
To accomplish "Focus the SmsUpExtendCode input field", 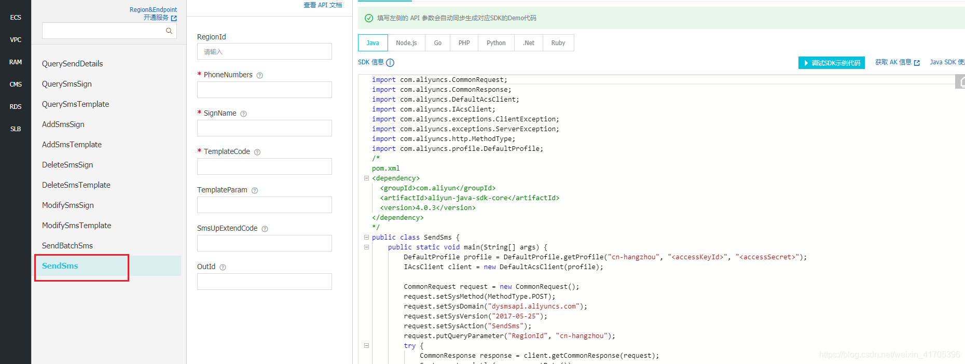I will [x=265, y=243].
